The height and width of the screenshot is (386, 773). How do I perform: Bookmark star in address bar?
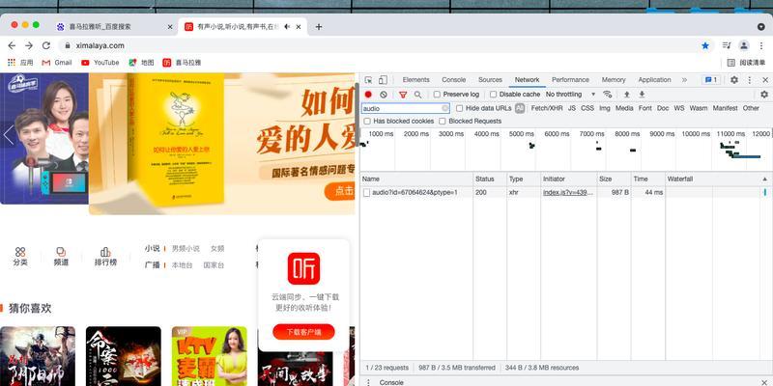click(x=705, y=45)
